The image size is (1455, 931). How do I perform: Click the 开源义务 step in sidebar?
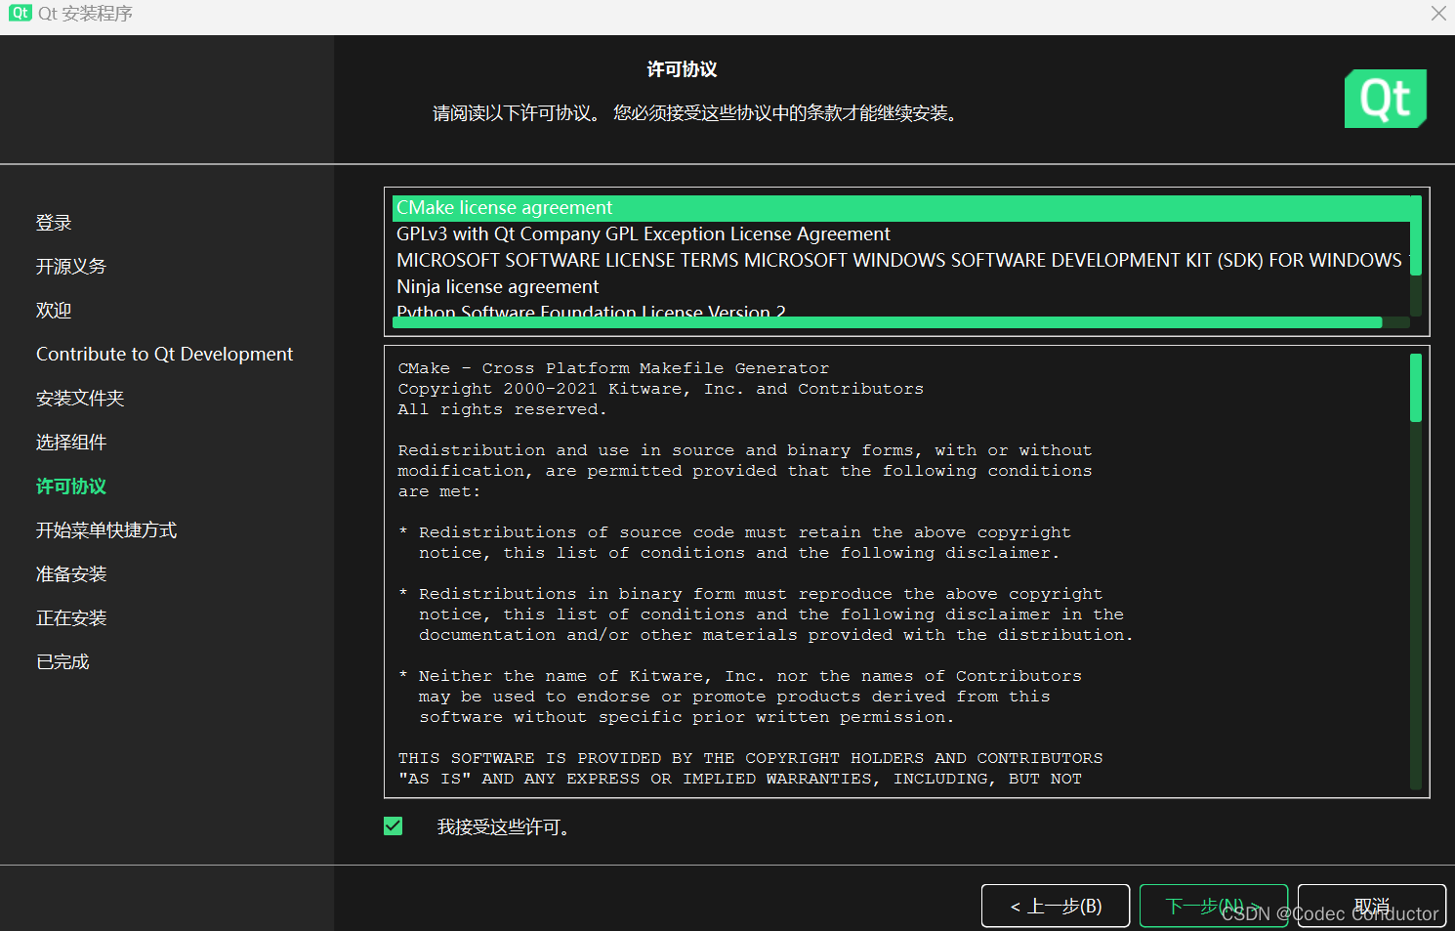pos(71,267)
